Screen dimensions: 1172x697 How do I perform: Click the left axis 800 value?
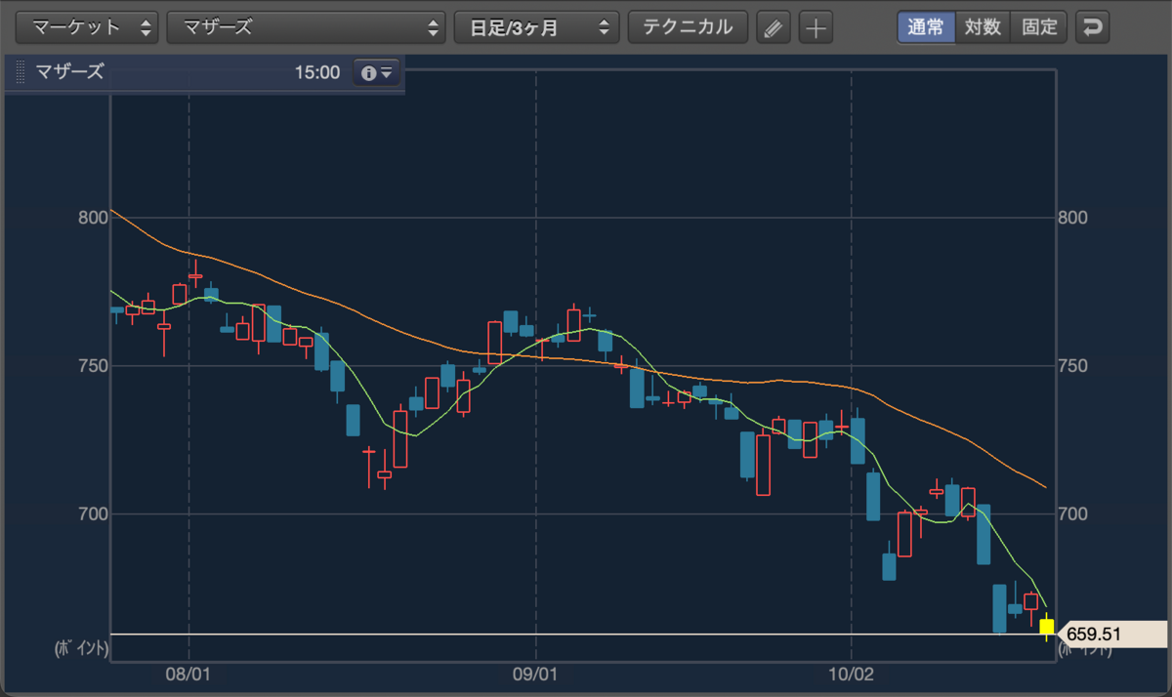[92, 217]
